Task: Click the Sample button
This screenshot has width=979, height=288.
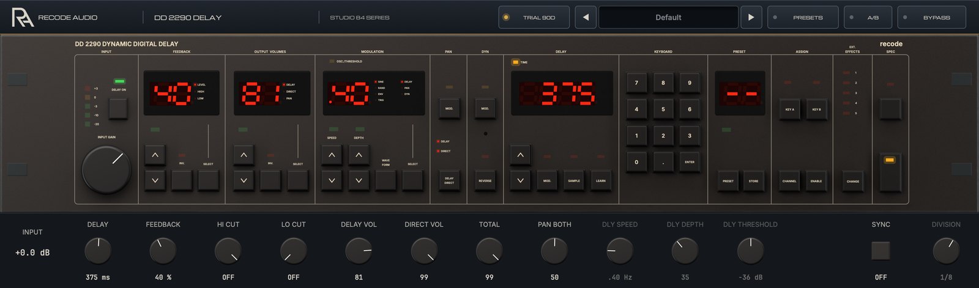Action: (574, 181)
